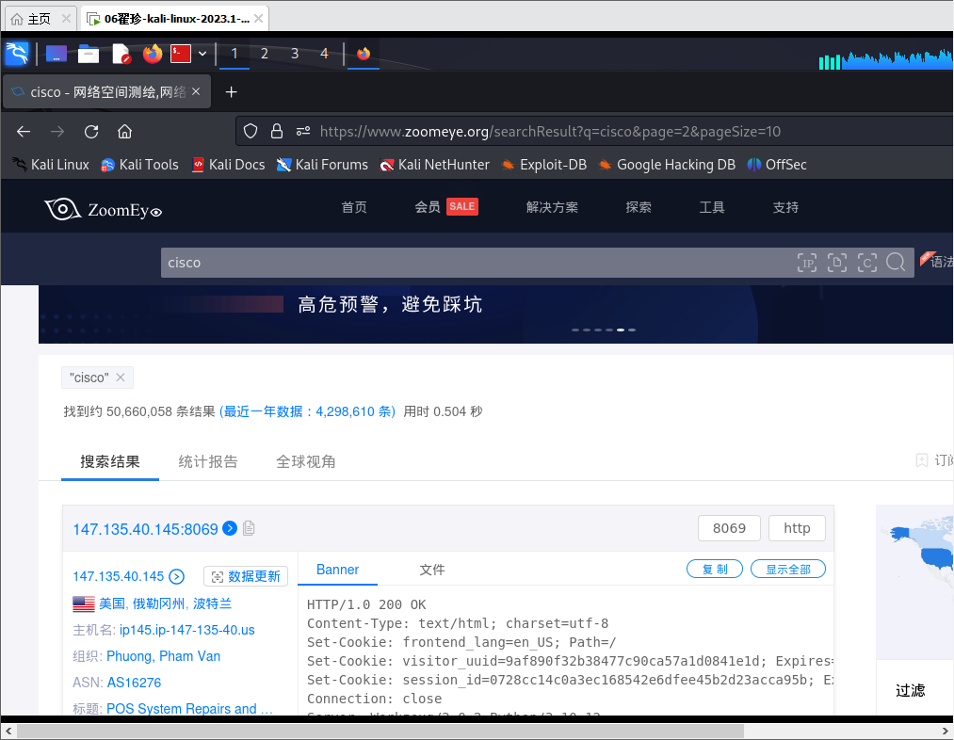Image resolution: width=954 pixels, height=740 pixels.
Task: Open Exploit-DB bookmark
Action: 544,165
